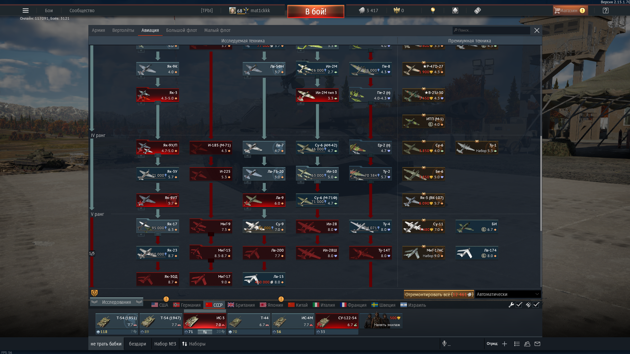Select the Як-9К aircraft card
Screen dimensions: 630x354
[158, 69]
